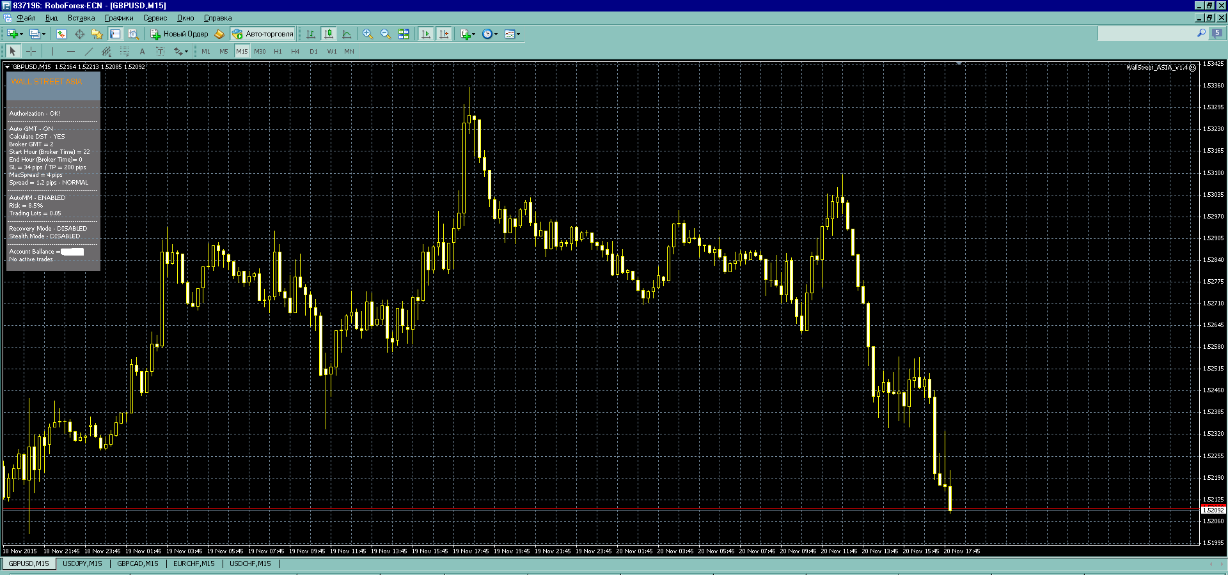Open the new chart dropdown arrow
This screenshot has width=1228, height=575.
(x=21, y=34)
